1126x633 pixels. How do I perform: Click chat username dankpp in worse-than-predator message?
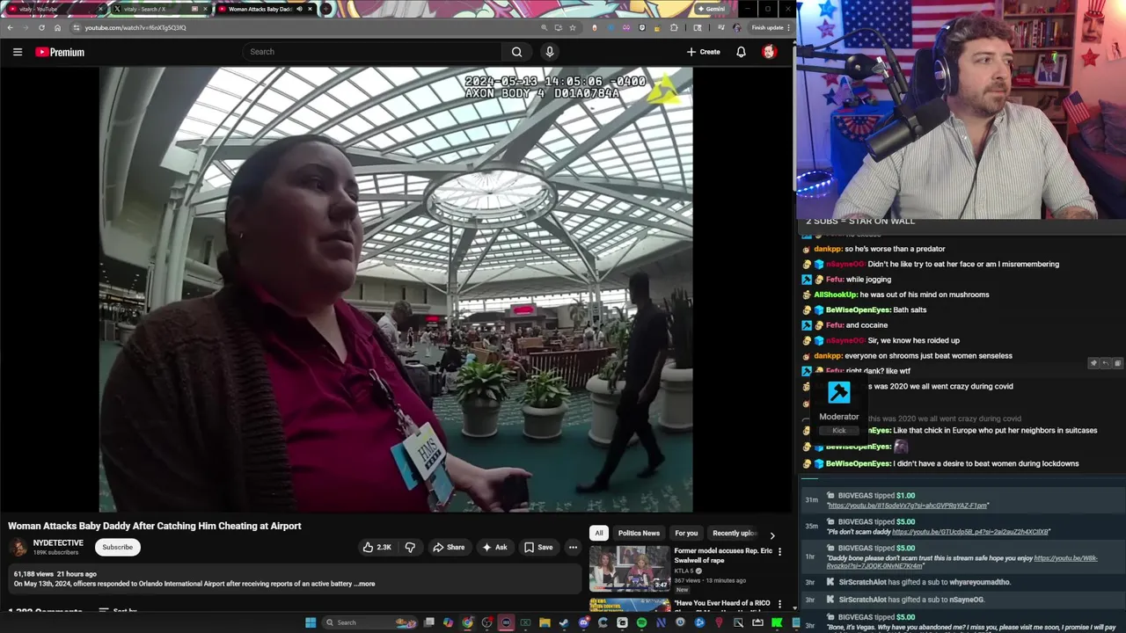click(x=828, y=249)
